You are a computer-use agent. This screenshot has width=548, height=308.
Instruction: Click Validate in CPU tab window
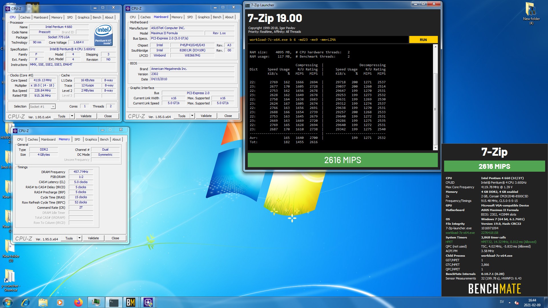(86, 116)
